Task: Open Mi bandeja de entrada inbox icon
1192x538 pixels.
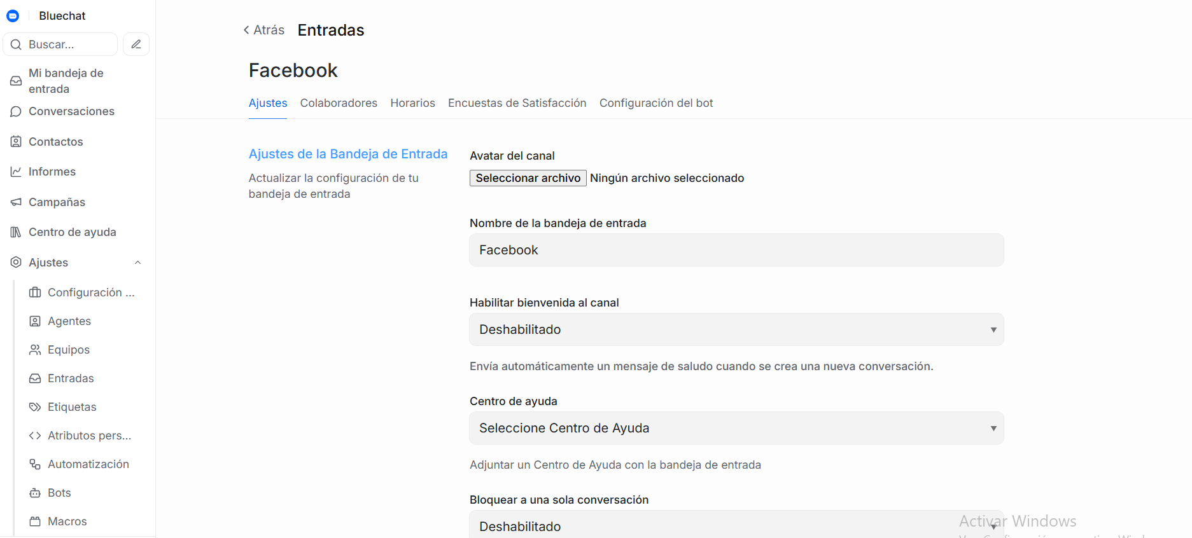Action: 16,81
